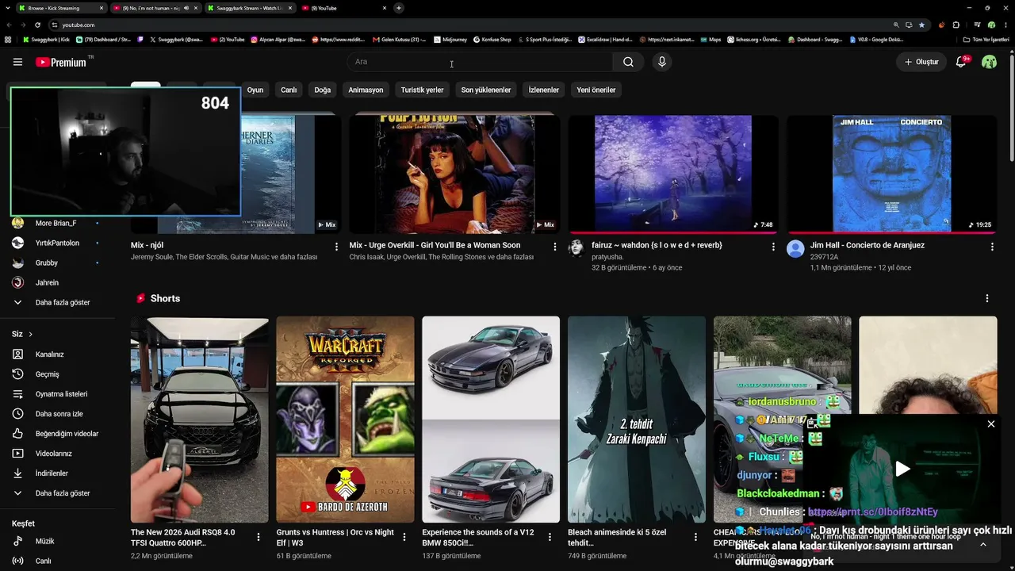The width and height of the screenshot is (1015, 571).
Task: Open the pratyusha channel avatar
Action: tap(576, 249)
